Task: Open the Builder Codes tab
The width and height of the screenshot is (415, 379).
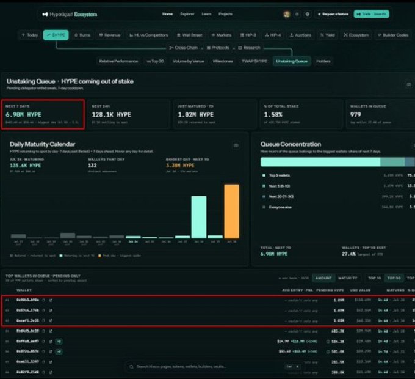Action: tap(393, 35)
